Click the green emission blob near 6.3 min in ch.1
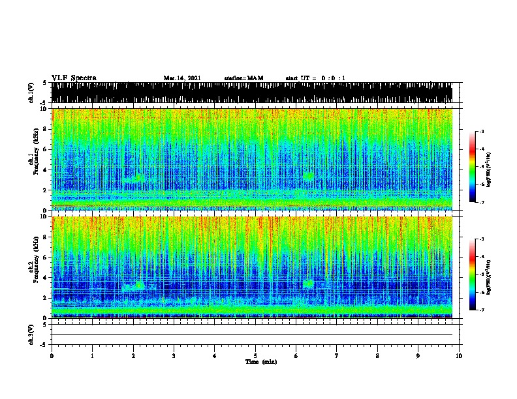The width and height of the screenshot is (517, 399). click(x=309, y=176)
